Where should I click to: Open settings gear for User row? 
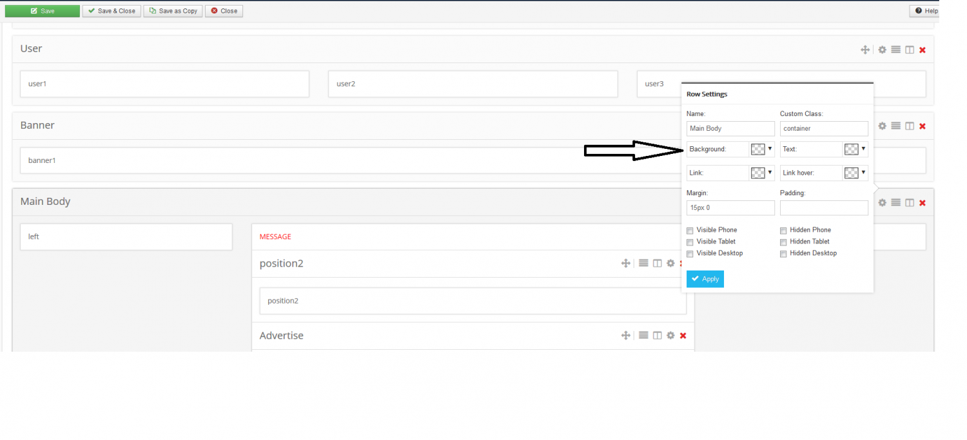(883, 50)
